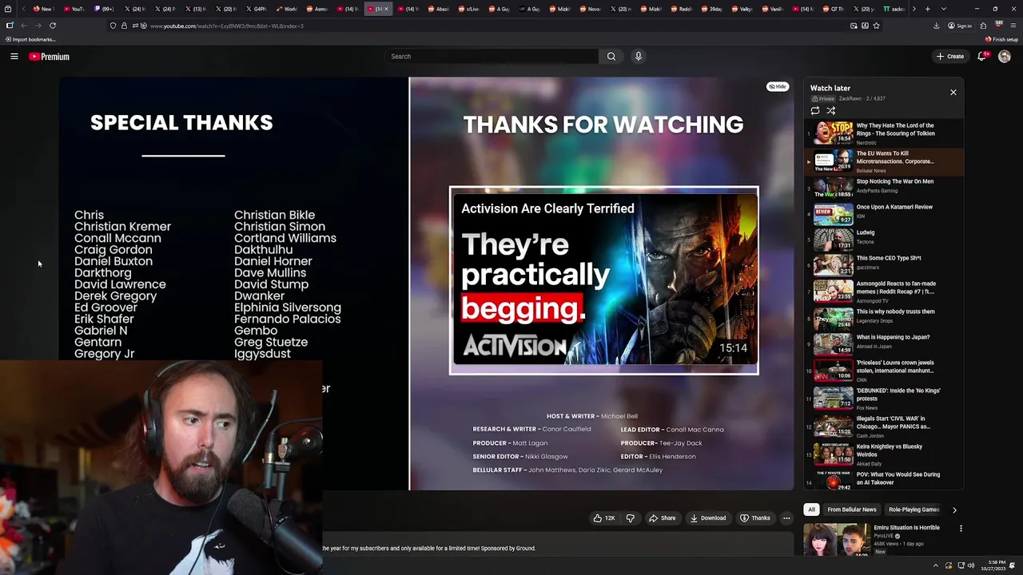Play Illegals Start 'CIVIL WAR' in Chicago video

(x=883, y=426)
